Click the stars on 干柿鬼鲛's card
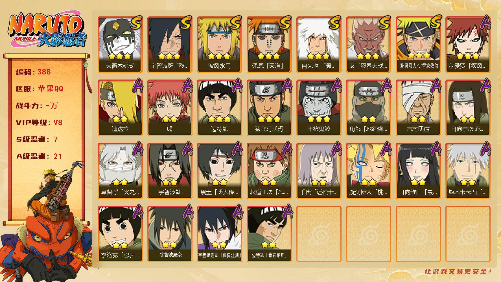The image size is (501, 282). [x=319, y=119]
